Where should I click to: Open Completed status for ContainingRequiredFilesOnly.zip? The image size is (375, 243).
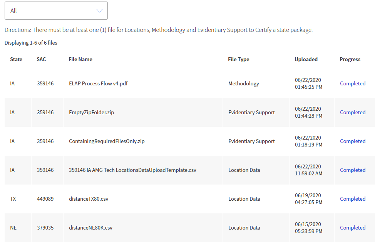click(x=352, y=141)
